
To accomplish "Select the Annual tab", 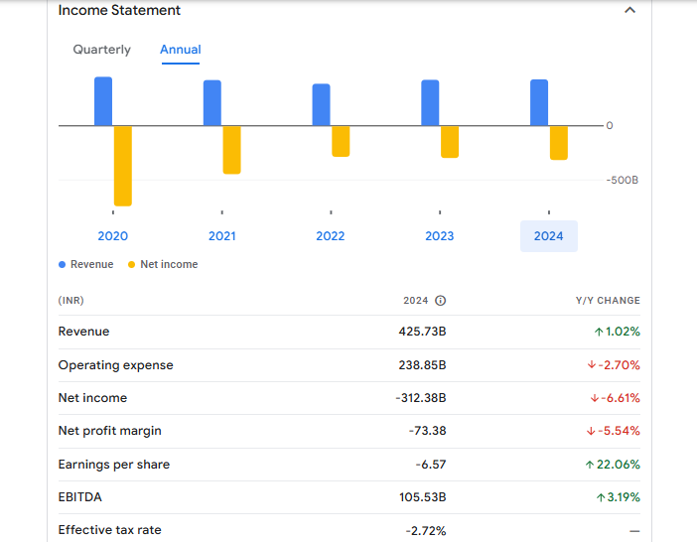I will pyautogui.click(x=180, y=50).
